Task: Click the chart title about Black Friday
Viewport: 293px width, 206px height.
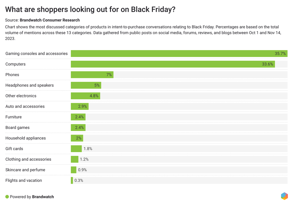Action: tap(90, 9)
